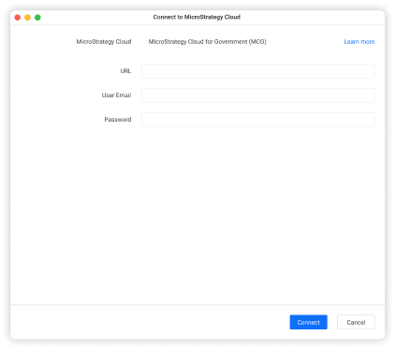Image resolution: width=396 pixels, height=350 pixels.
Task: Select the MicroStrategy Cloud option
Action: point(104,42)
